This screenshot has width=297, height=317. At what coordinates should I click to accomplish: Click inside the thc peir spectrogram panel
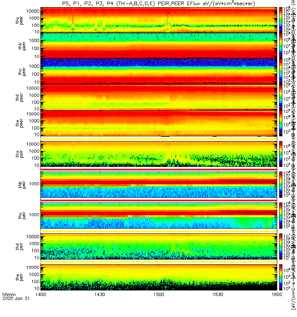tap(159, 216)
